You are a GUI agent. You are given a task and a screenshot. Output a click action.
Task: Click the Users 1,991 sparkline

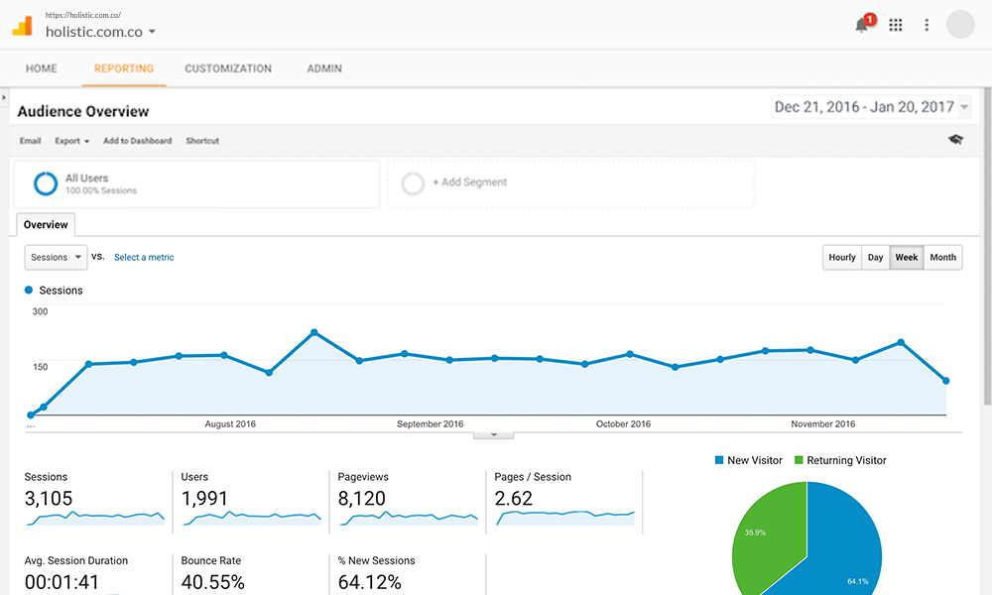252,519
